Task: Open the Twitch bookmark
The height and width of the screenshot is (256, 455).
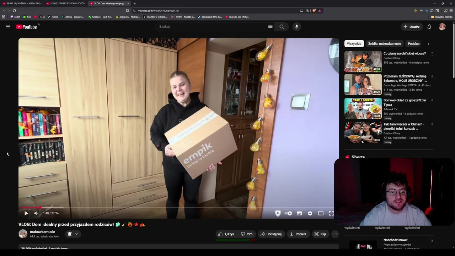Action: (x=15, y=17)
